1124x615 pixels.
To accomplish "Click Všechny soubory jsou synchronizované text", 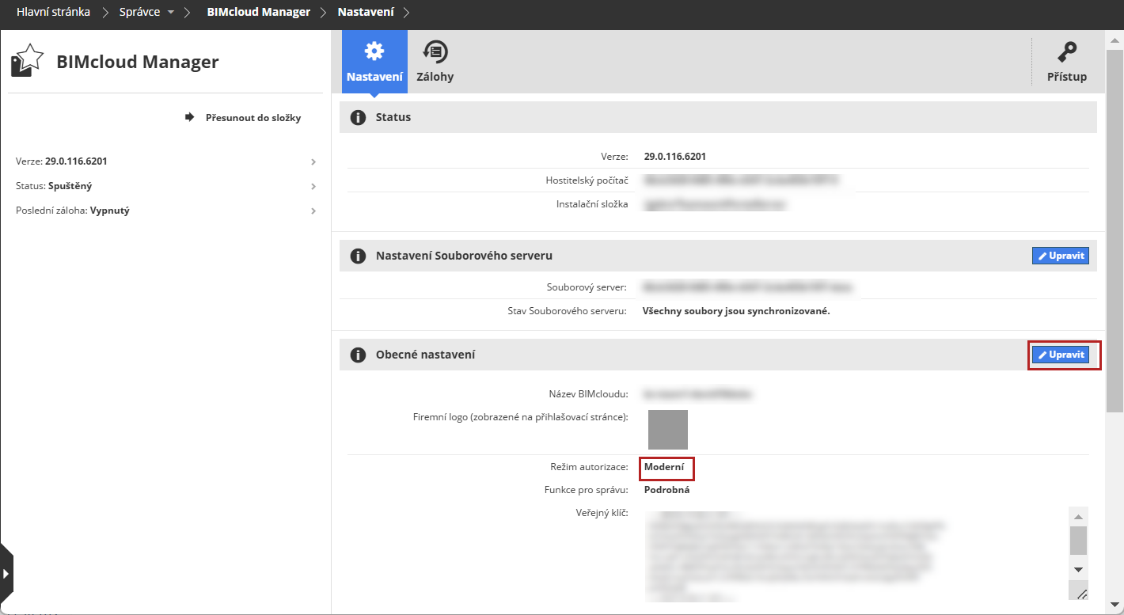I will (737, 311).
